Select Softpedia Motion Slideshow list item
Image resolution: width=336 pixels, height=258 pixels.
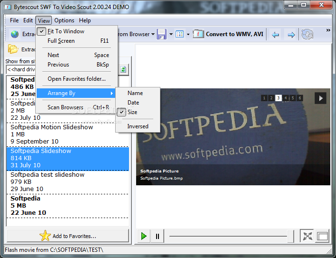[68, 134]
